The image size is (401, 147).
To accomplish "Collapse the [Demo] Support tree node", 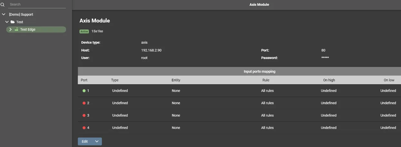I will click(4, 15).
